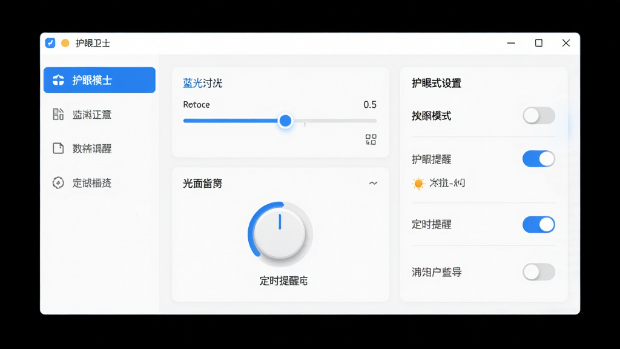This screenshot has height=349, width=620.
Task: Toggle the first switch in settings panel
Action: (538, 116)
